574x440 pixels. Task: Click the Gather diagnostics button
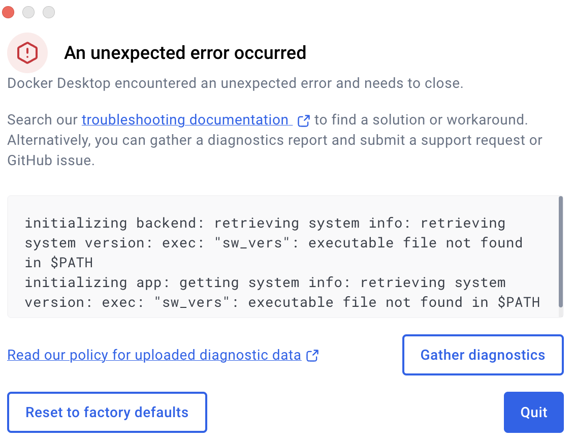click(483, 355)
